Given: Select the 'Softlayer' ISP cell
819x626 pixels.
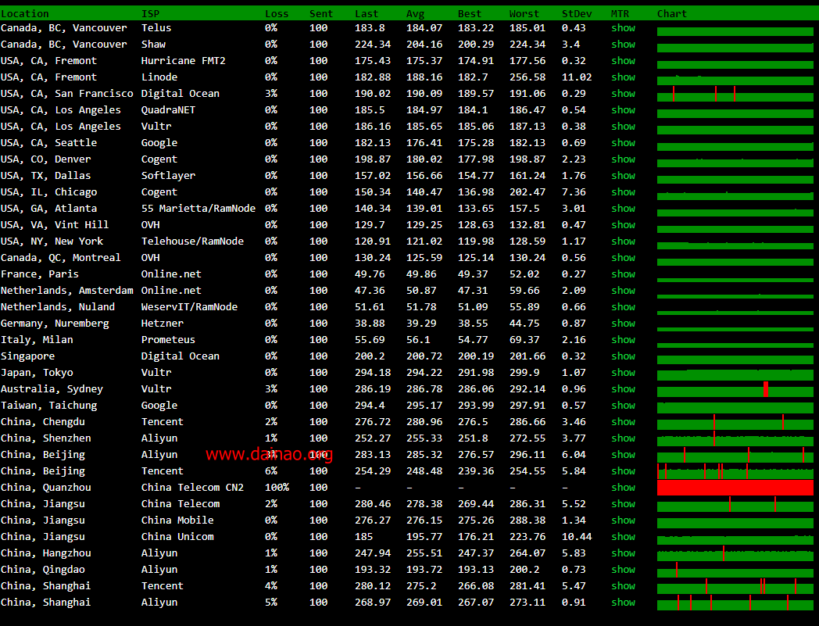Looking at the screenshot, I should [x=168, y=176].
